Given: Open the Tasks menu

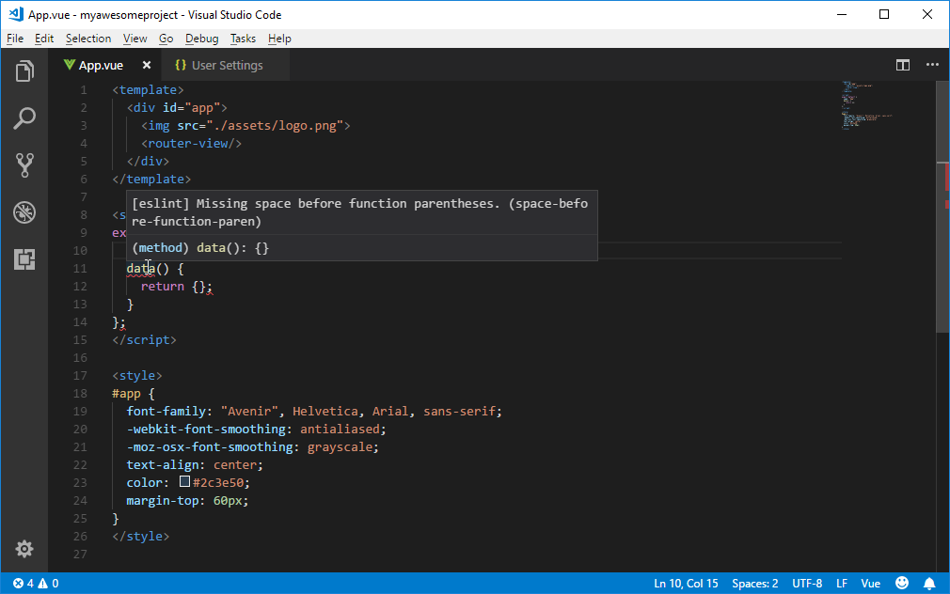Looking at the screenshot, I should (243, 39).
